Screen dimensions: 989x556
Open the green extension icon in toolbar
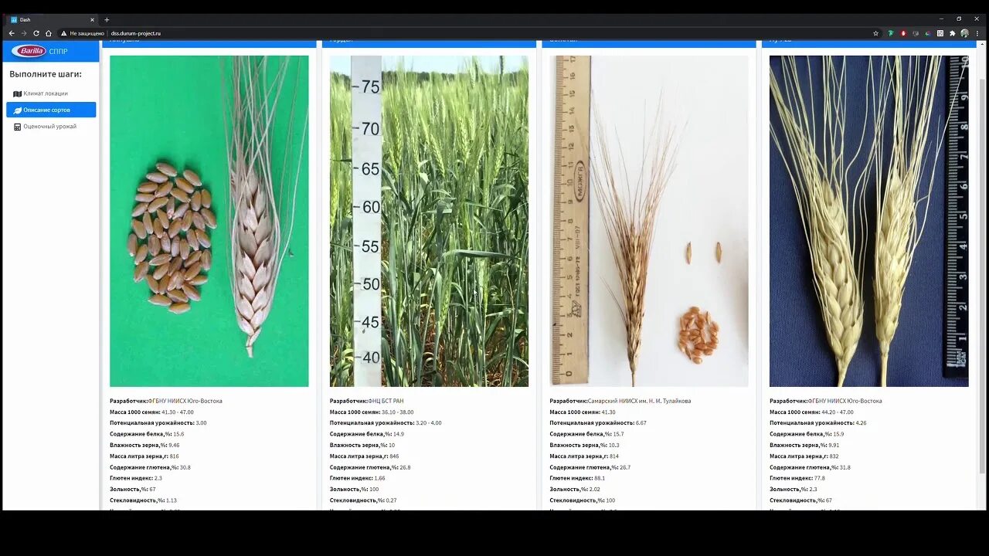tap(891, 33)
